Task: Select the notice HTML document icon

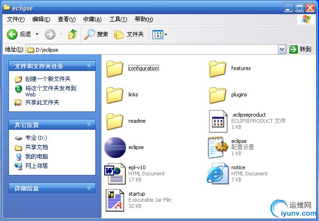Action: [x=218, y=174]
